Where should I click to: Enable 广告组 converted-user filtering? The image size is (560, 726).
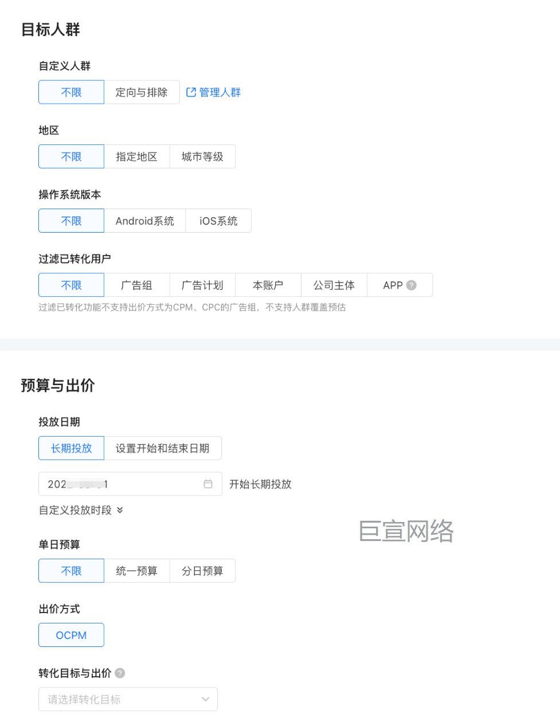click(x=137, y=285)
